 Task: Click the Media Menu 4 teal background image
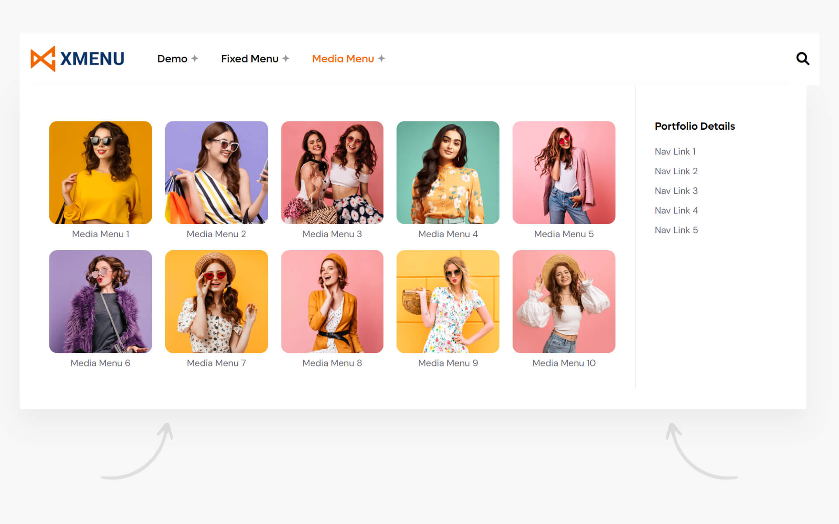tap(448, 172)
